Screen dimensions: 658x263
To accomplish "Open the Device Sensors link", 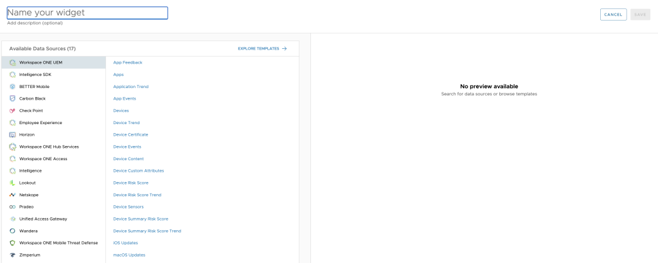I will point(129,207).
